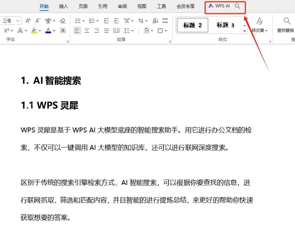
Task: Open the borders dropdown arrow
Action: tap(166, 30)
